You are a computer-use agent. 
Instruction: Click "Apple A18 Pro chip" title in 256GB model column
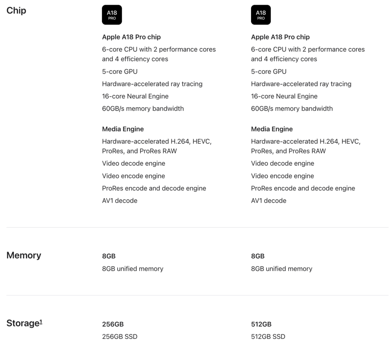coord(131,37)
